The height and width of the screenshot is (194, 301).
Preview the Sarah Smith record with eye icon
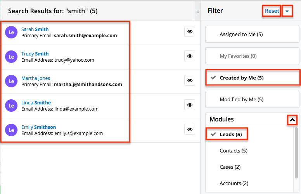click(x=189, y=32)
